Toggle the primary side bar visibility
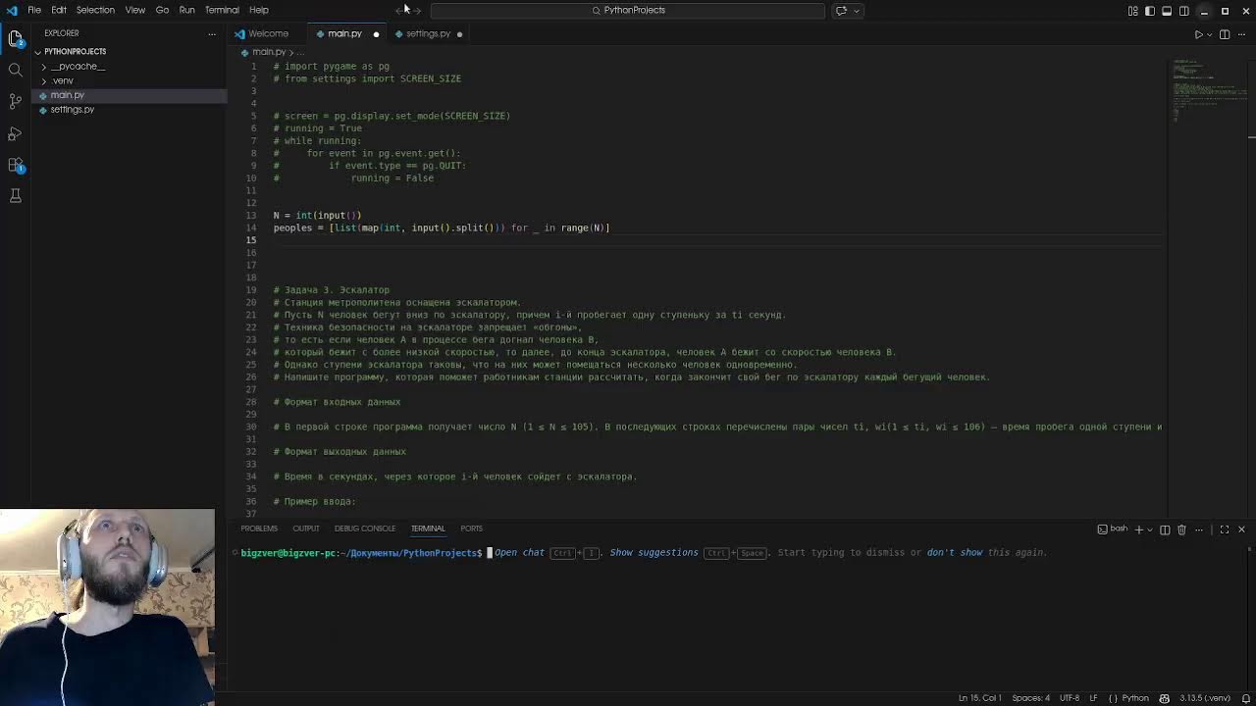The image size is (1256, 706). 1150,11
